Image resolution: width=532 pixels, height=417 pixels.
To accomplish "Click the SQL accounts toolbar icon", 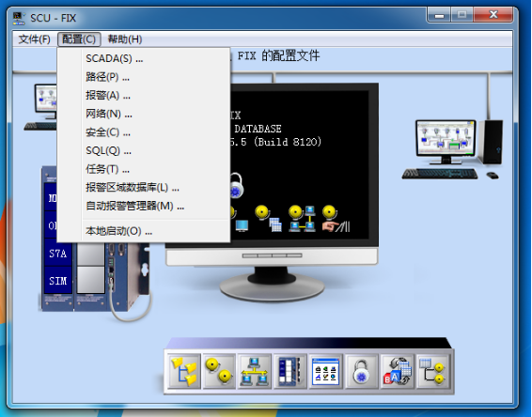I will (x=397, y=372).
